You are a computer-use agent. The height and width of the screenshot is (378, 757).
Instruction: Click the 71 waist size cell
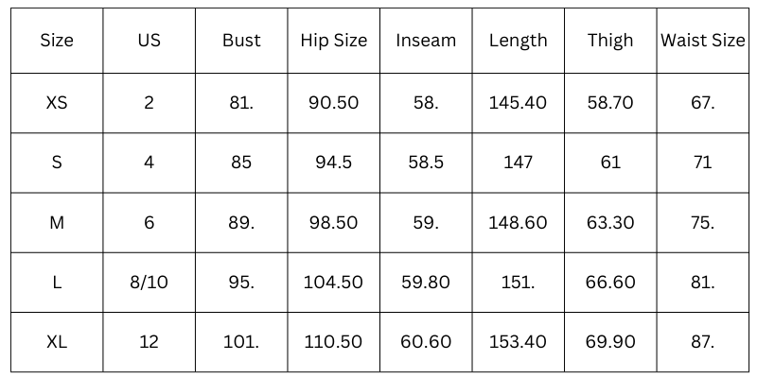702,163
